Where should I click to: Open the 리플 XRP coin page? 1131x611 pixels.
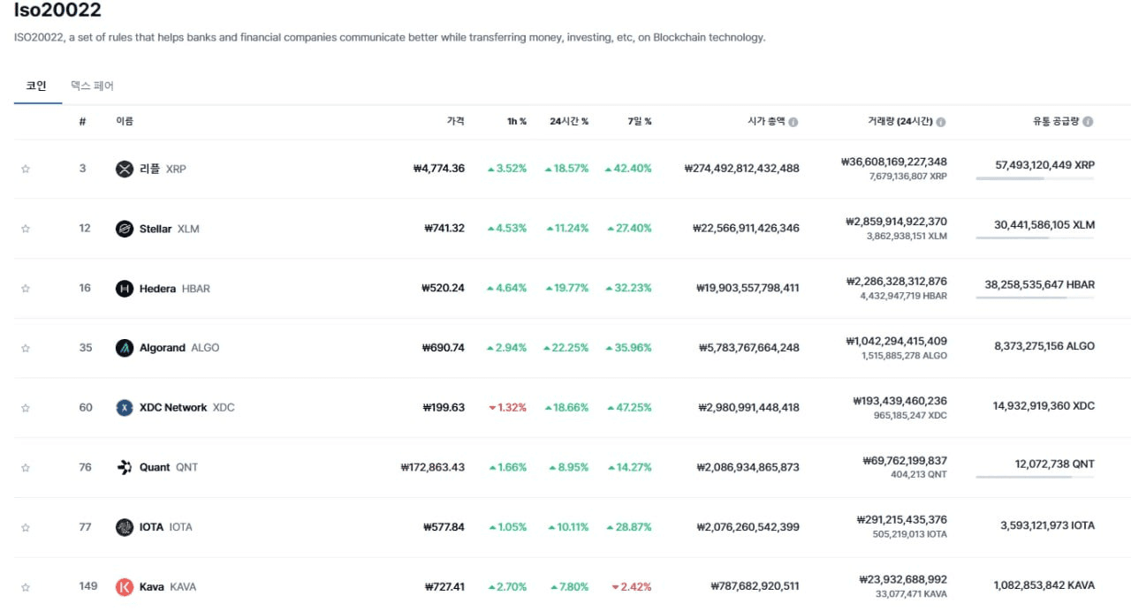tap(163, 169)
